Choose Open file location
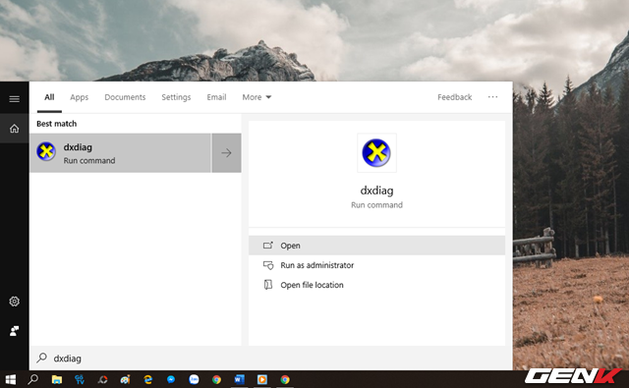 pos(376,285)
